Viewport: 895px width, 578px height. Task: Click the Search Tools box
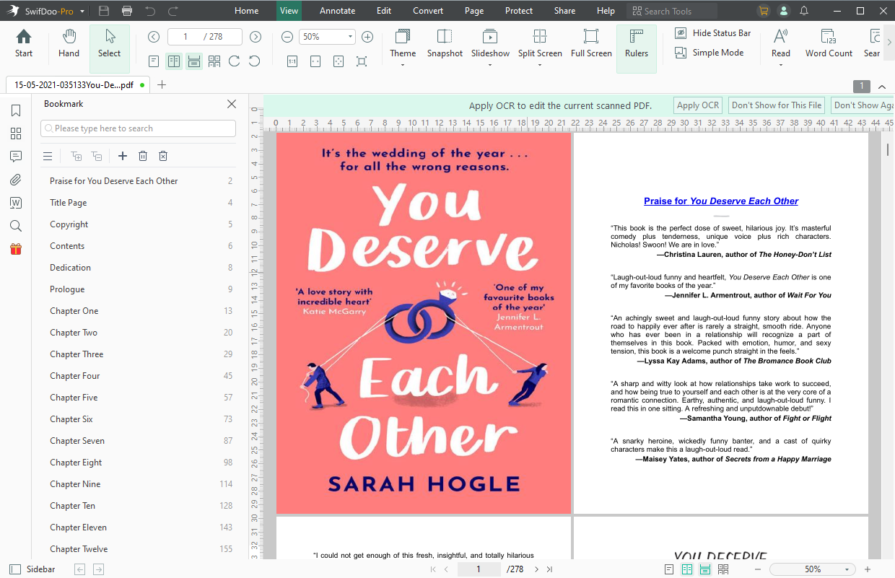pos(672,11)
